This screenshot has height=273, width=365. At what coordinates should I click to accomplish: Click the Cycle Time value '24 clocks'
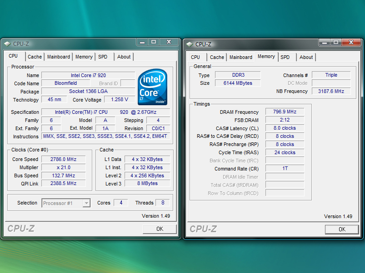click(x=285, y=152)
